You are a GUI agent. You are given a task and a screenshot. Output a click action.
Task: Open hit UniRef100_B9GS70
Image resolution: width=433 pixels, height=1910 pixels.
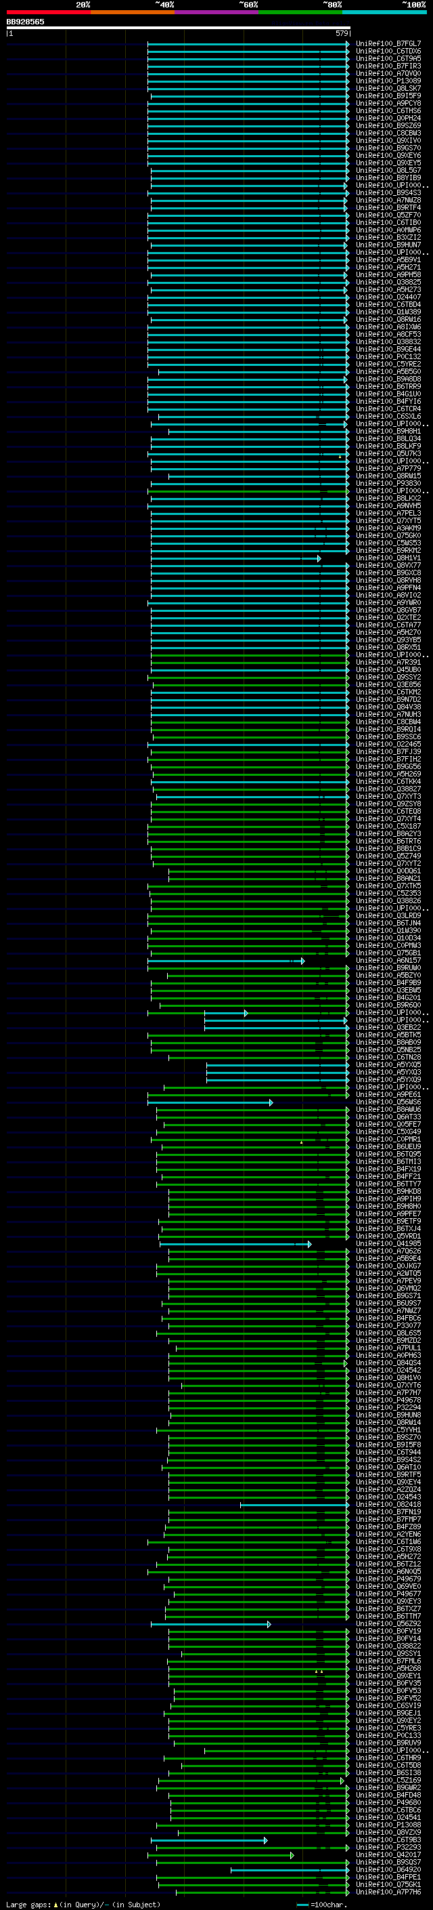[x=388, y=148]
